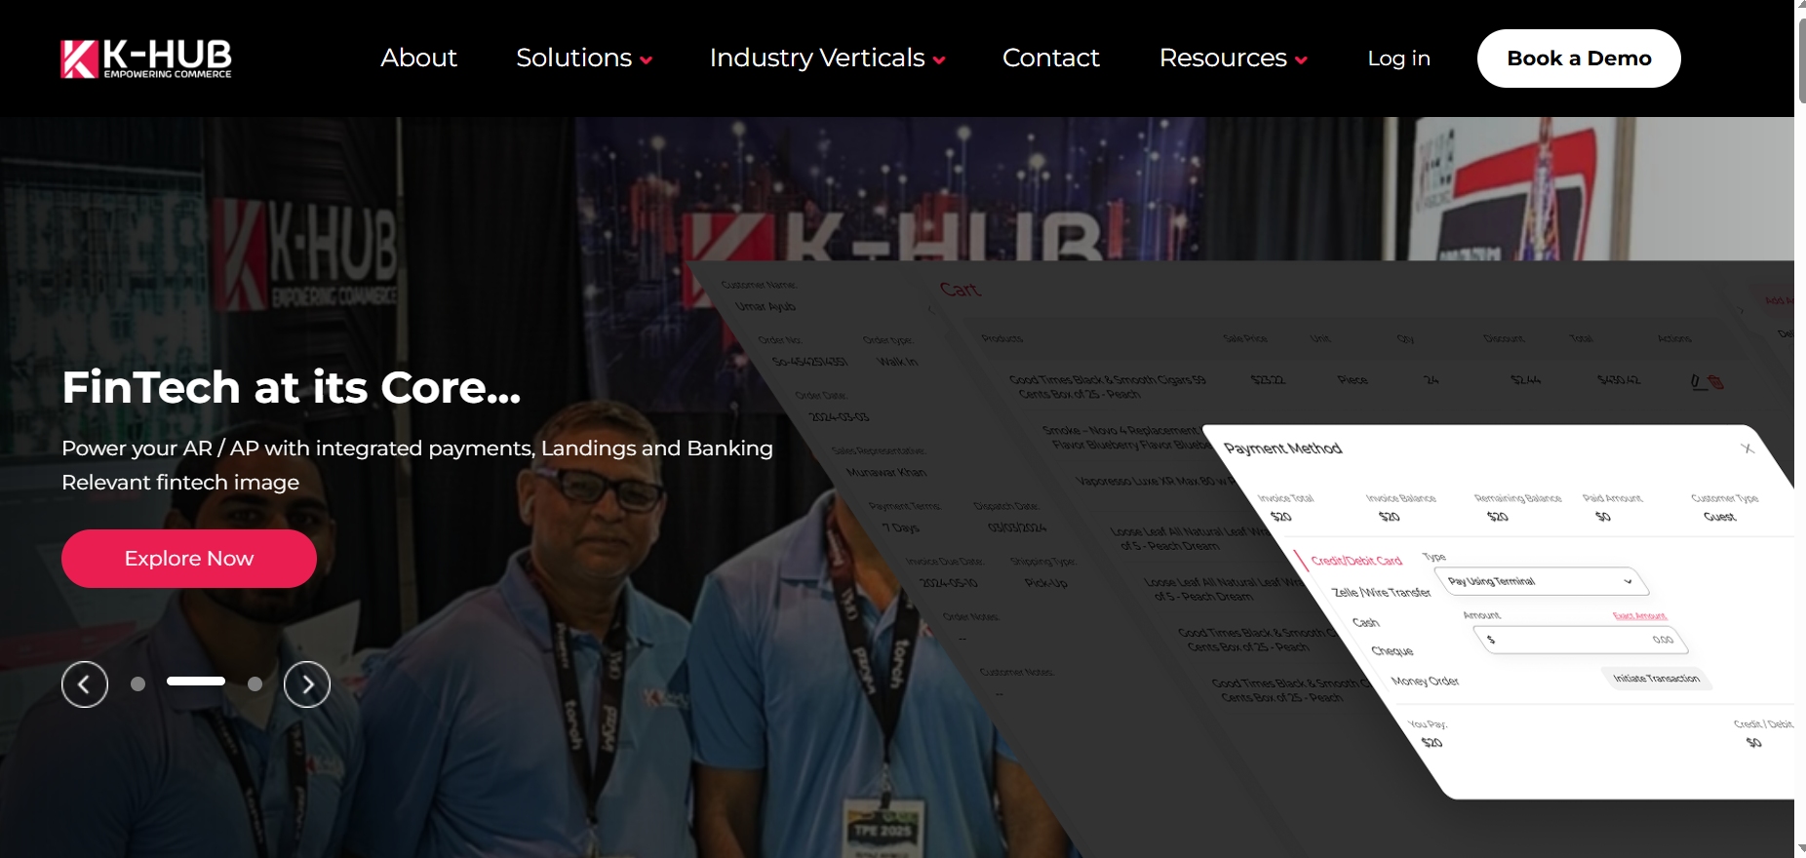Click the FinTech at its Core heading
Screen dimensions: 1806x858
click(x=292, y=387)
